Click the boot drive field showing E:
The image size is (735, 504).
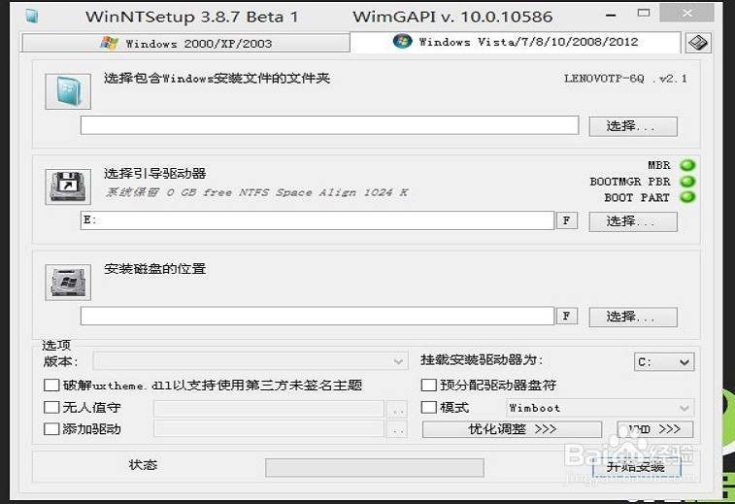[317, 220]
